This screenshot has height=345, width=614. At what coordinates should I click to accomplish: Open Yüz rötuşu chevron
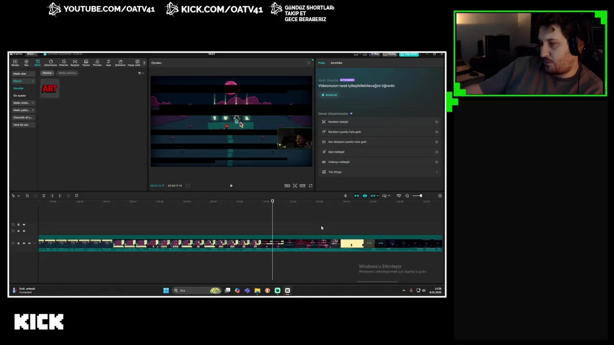pos(437,172)
